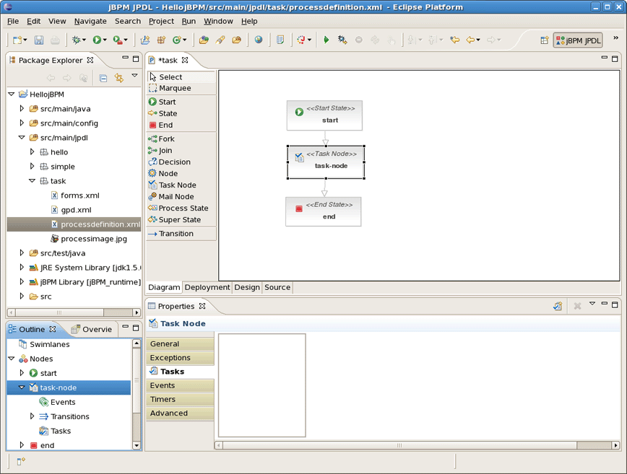This screenshot has width=627, height=474.
Task: Open the jBPM JPDL perspective button
Action: coord(578,41)
